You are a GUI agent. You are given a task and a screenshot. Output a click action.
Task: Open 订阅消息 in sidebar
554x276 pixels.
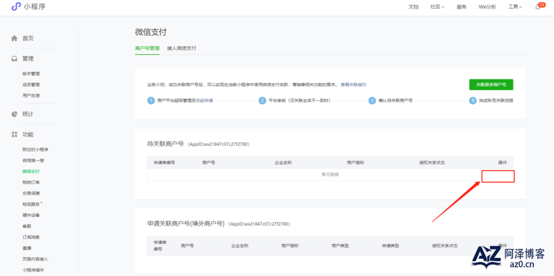click(x=31, y=237)
